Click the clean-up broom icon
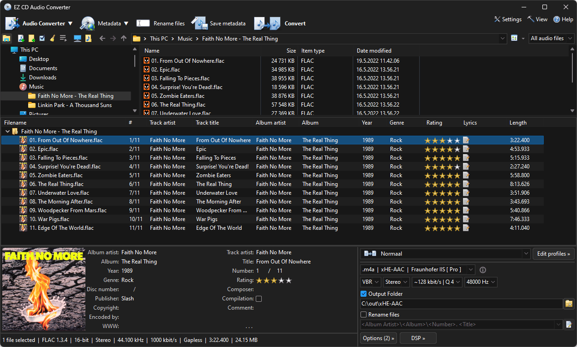Viewport: 577px width, 347px height. [x=53, y=38]
